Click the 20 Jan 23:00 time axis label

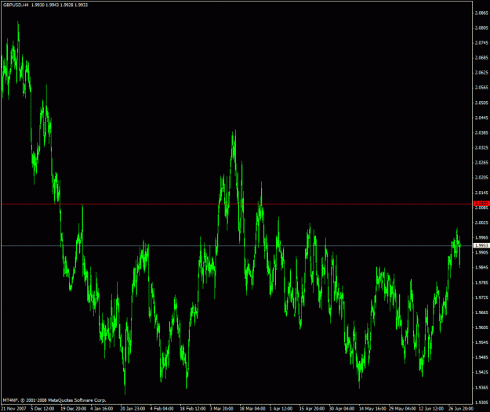pyautogui.click(x=132, y=409)
